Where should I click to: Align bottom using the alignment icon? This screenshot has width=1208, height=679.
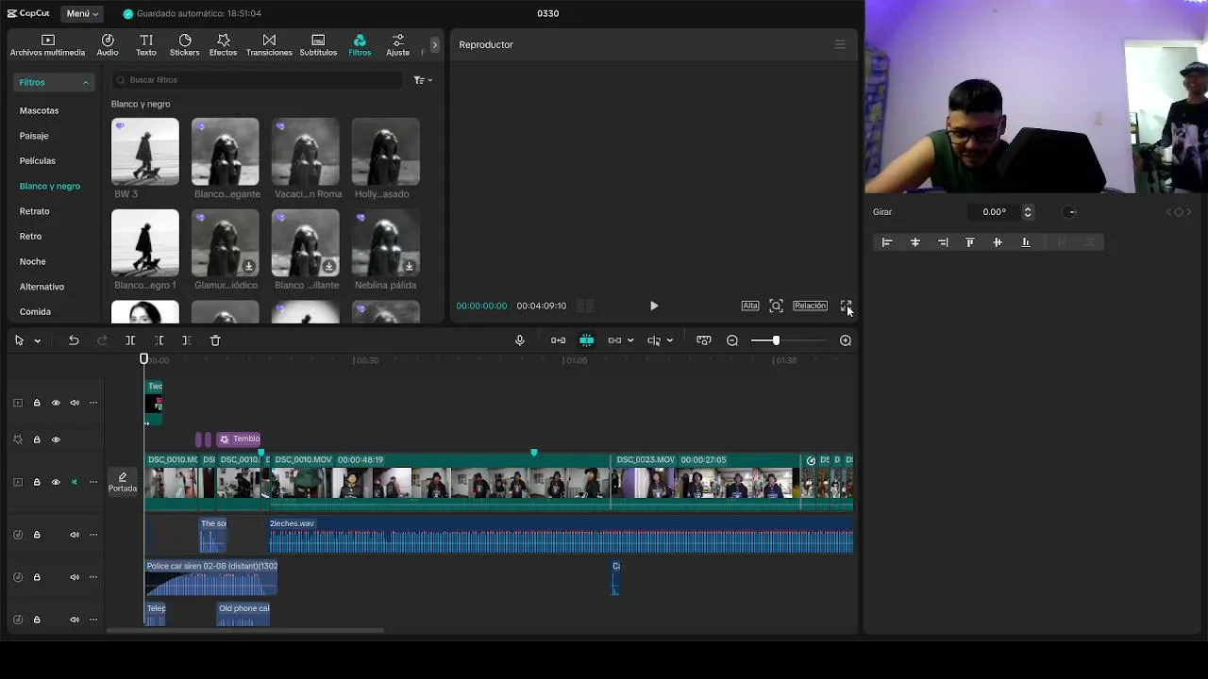[x=1026, y=242]
